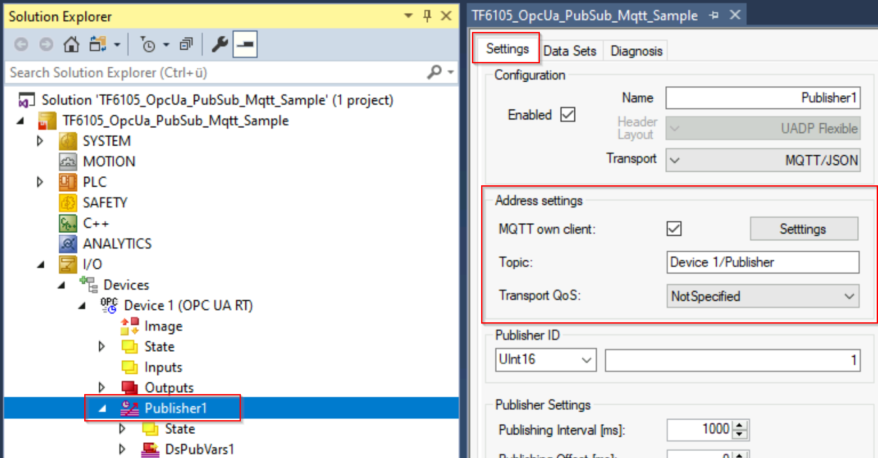Toggle the Enabled checkbox
The image size is (878, 458).
pyautogui.click(x=568, y=115)
